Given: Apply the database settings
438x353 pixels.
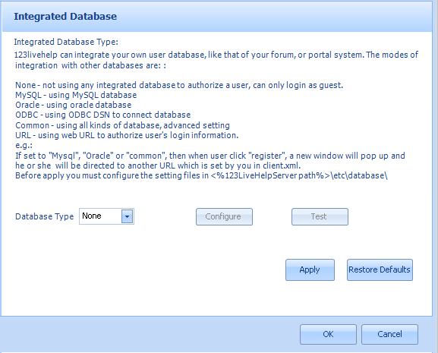Looking at the screenshot, I should point(310,269).
